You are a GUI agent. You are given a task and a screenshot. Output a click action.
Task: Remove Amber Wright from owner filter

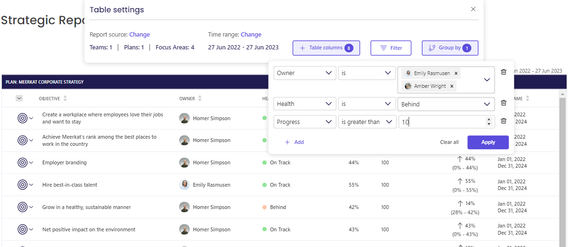(452, 86)
